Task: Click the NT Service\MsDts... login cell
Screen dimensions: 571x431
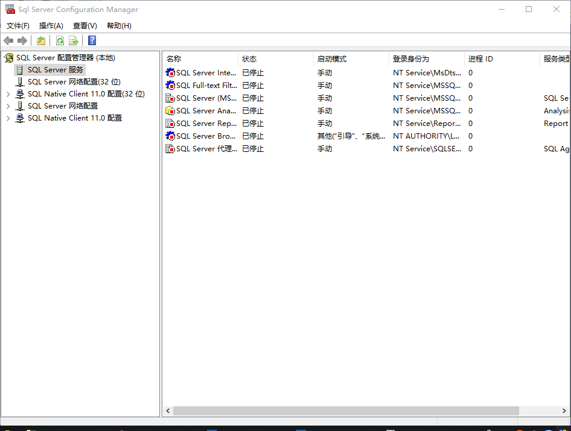Action: pyautogui.click(x=427, y=73)
